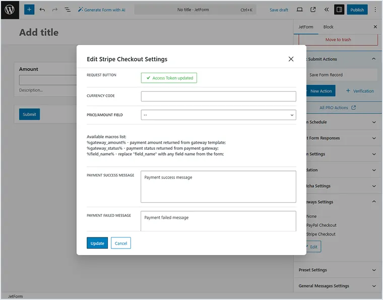Image resolution: width=383 pixels, height=300 pixels.
Task: Close the Edit Stripe Checkout Settings dialog
Action: click(291, 59)
